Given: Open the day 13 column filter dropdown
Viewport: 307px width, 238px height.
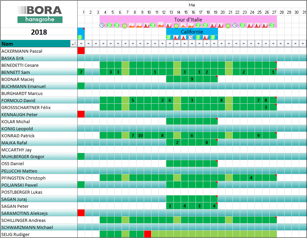Looking at the screenshot, I should (x=170, y=44).
